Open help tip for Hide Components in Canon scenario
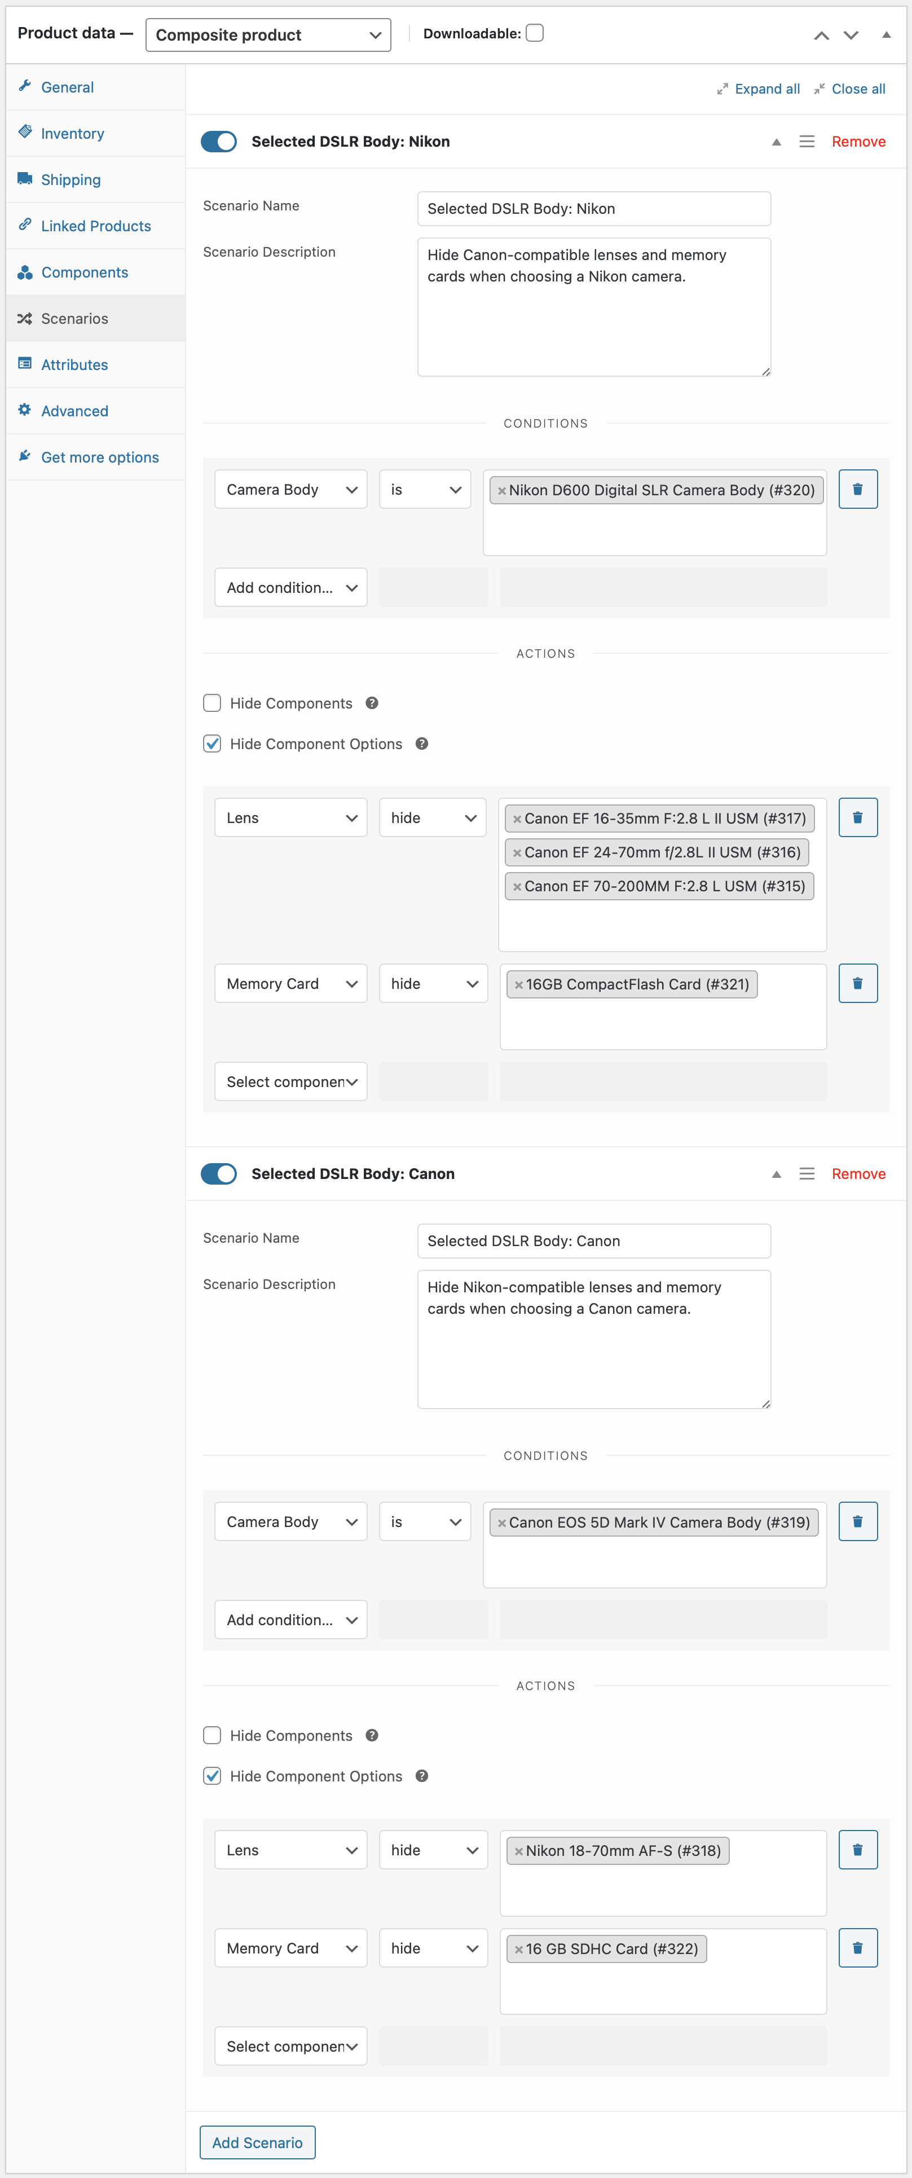 coord(371,1735)
